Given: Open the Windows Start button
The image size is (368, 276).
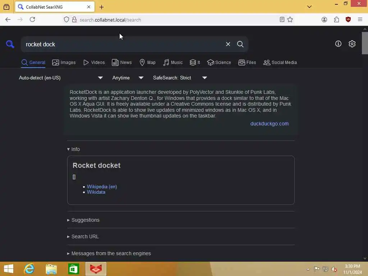Looking at the screenshot, I should [x=9, y=269].
